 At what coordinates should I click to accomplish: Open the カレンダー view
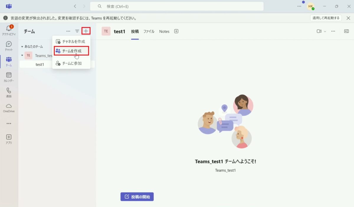[9, 76]
